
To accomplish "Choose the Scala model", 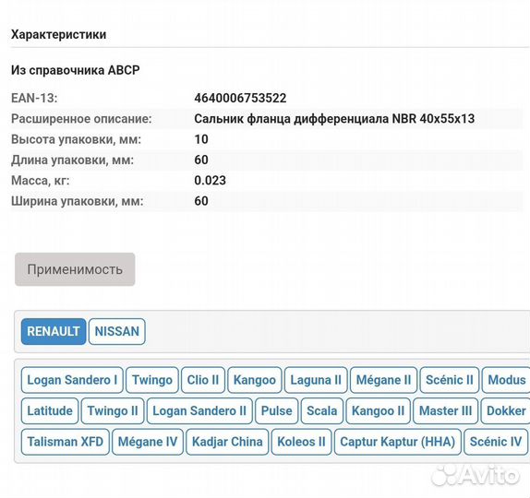I will pos(321,411).
